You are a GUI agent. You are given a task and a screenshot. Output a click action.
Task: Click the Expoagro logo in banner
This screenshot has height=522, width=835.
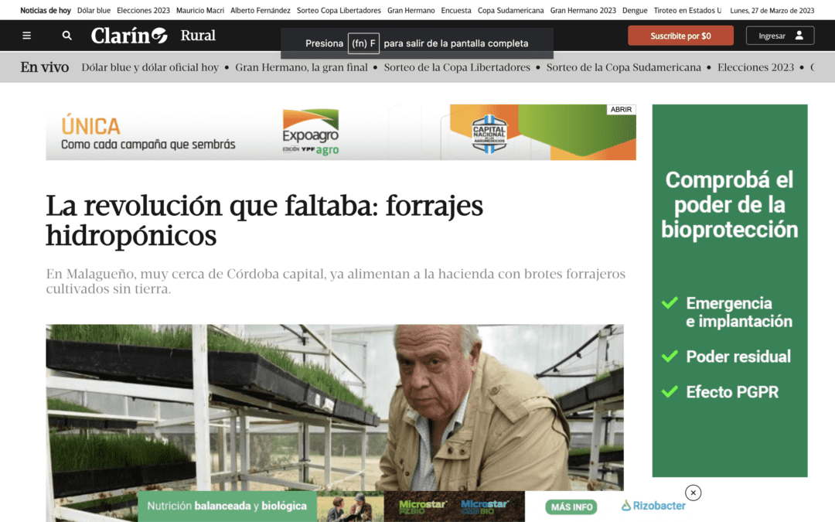[311, 132]
